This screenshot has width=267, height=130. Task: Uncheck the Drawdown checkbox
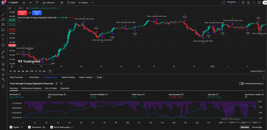(x=29, y=127)
